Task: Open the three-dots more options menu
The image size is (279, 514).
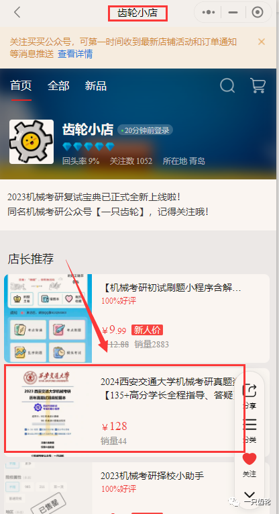Action: (x=209, y=13)
